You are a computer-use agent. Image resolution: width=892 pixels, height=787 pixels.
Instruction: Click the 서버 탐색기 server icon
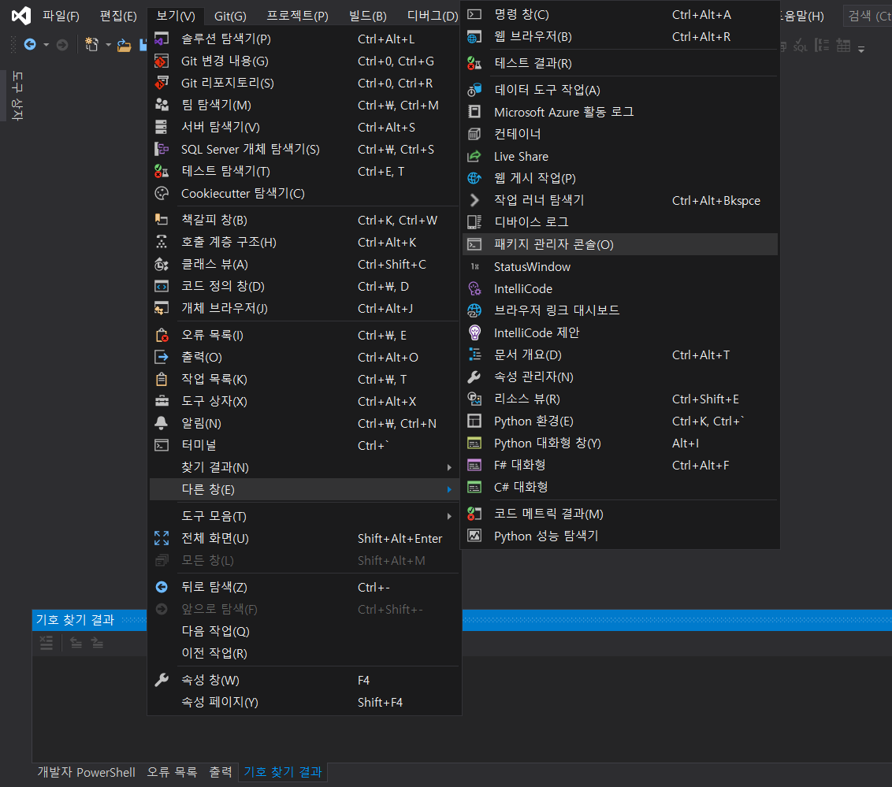[x=162, y=128]
